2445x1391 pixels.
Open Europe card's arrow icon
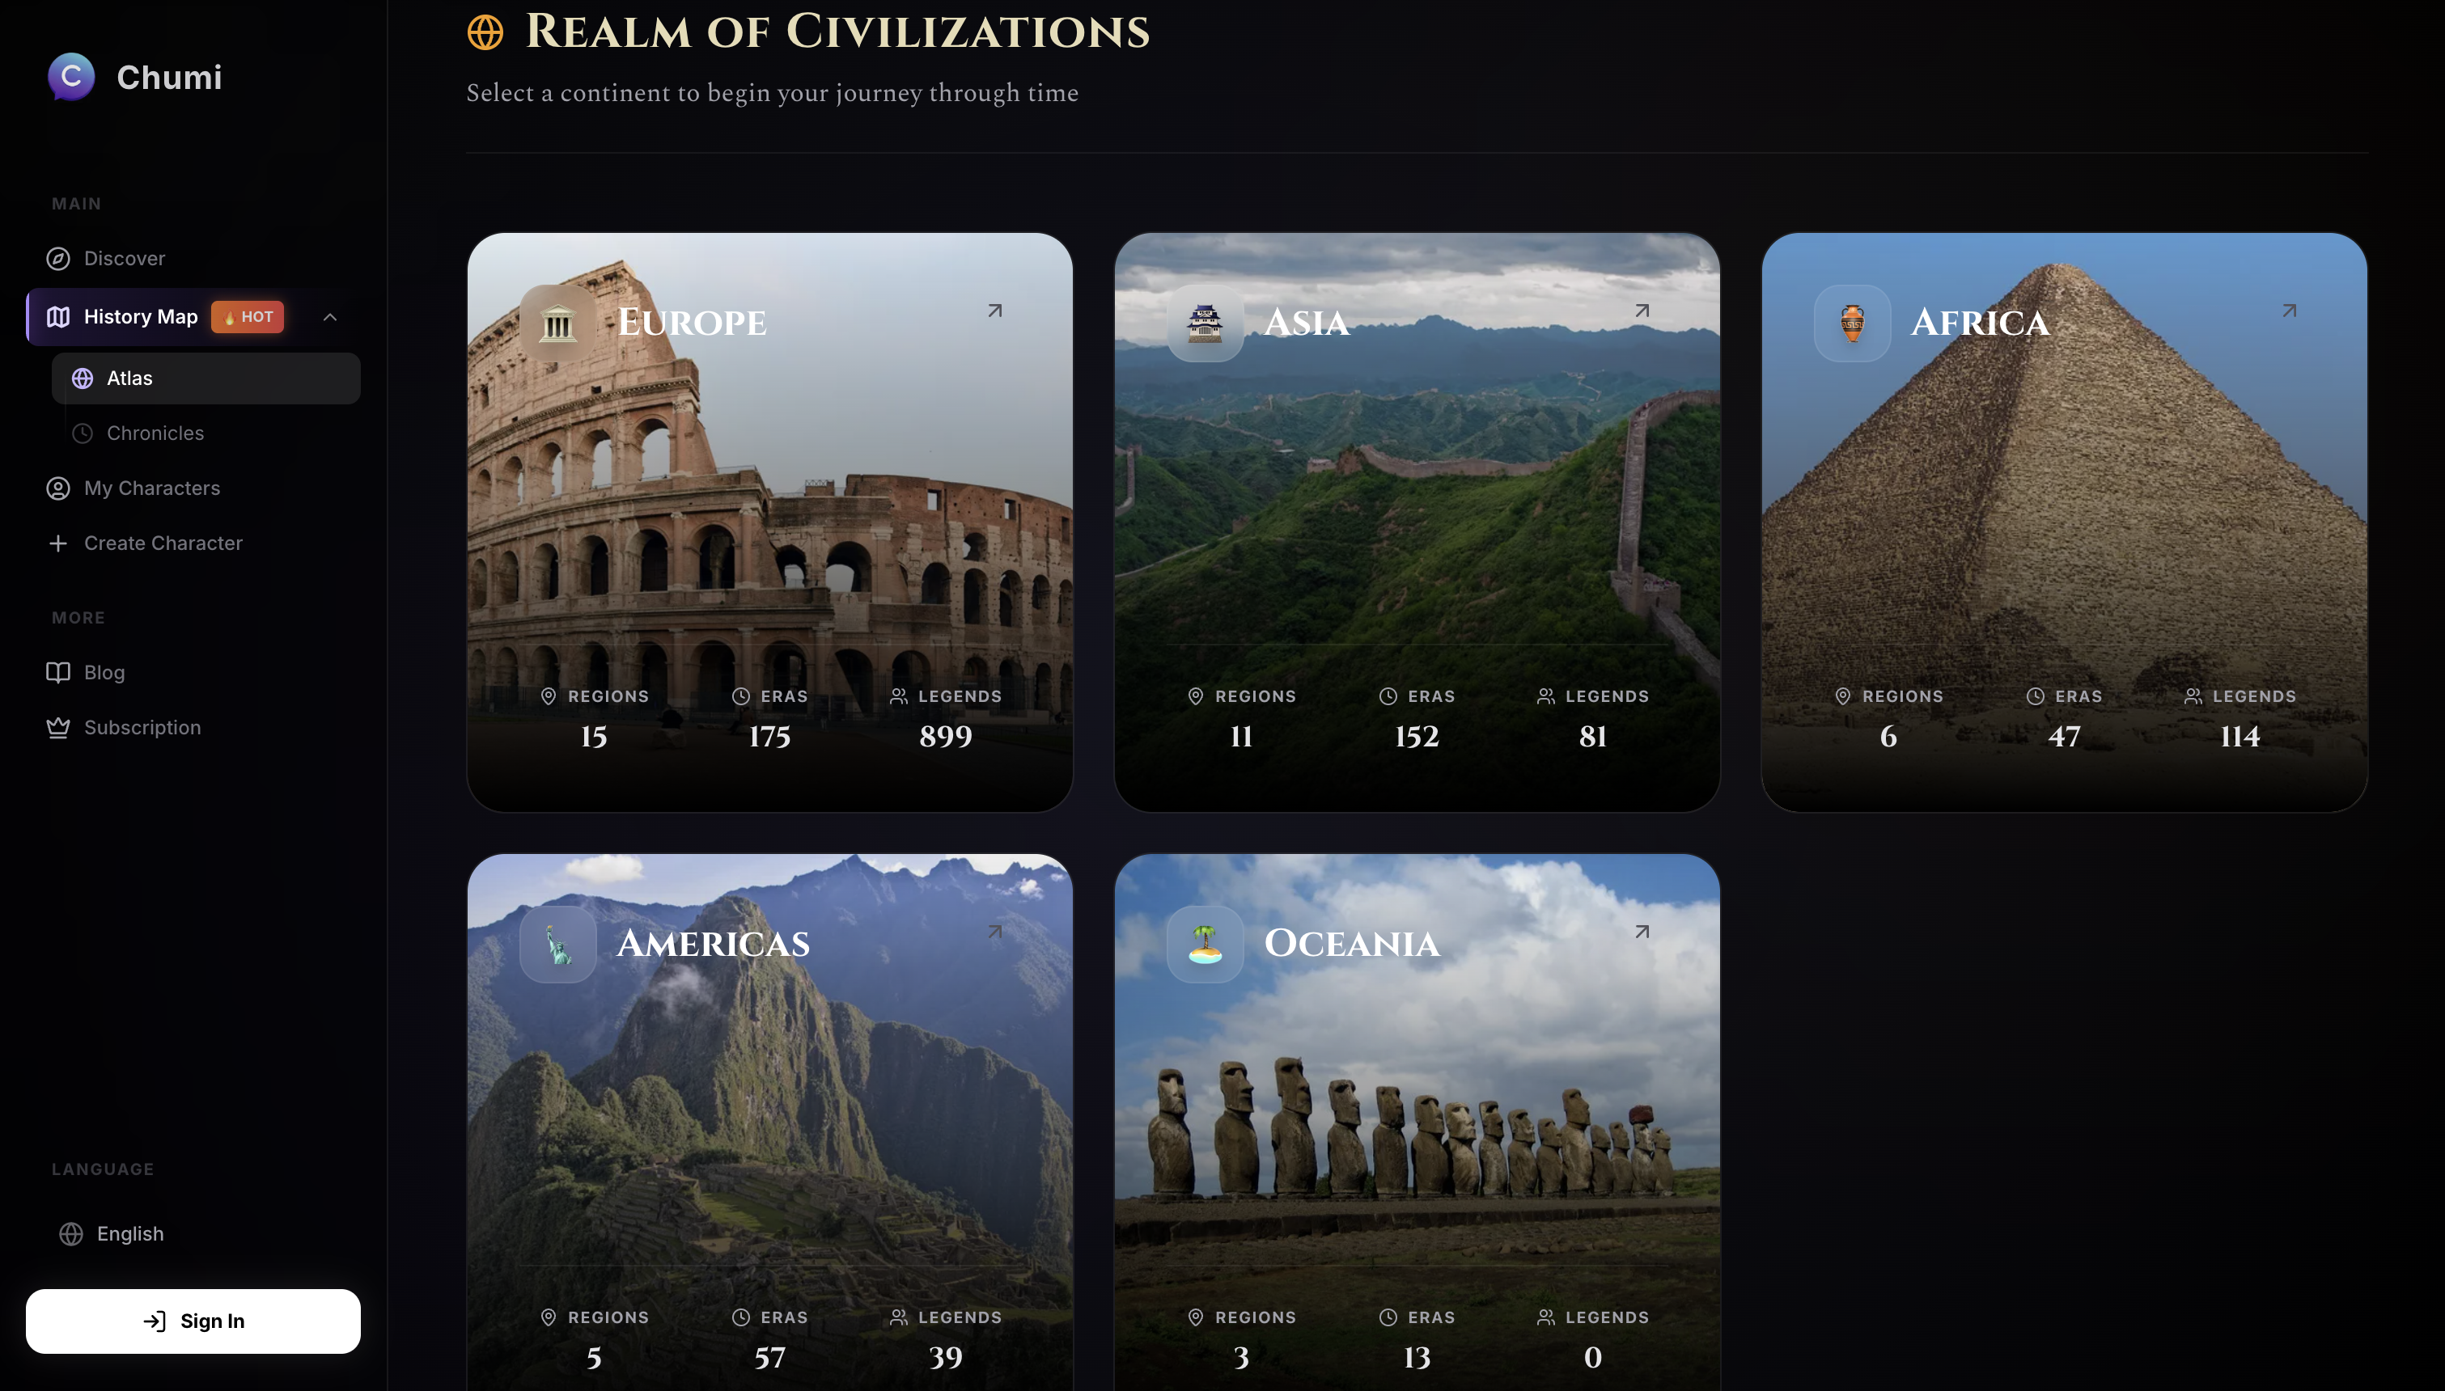click(994, 311)
